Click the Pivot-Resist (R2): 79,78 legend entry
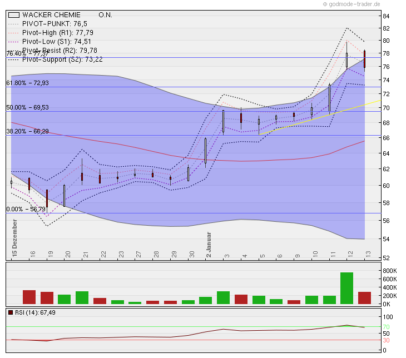This screenshot has height=358, width=406. point(60,50)
